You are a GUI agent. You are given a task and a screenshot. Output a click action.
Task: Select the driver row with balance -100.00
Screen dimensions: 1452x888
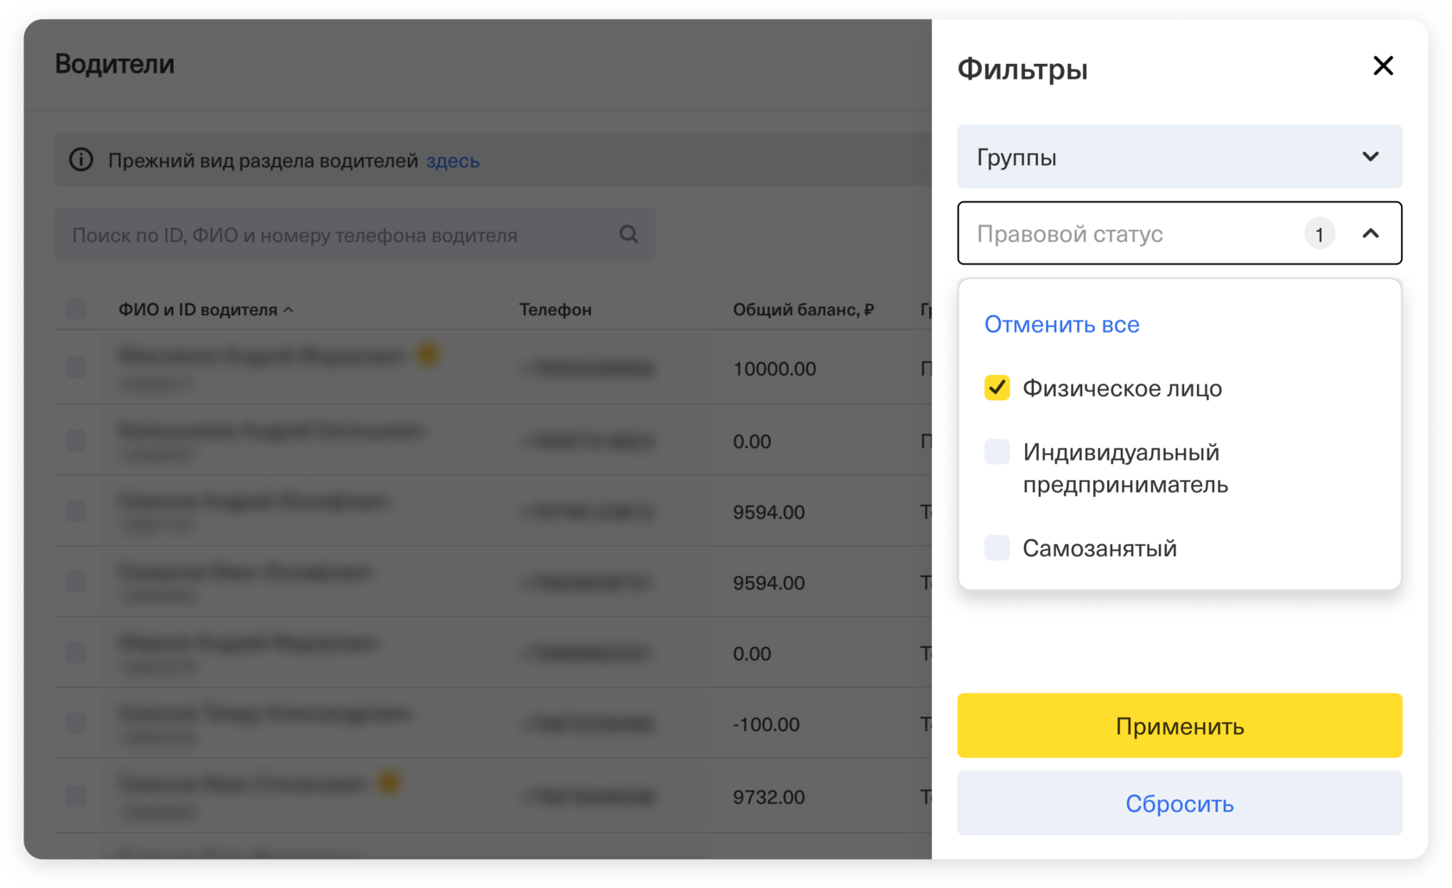point(76,724)
